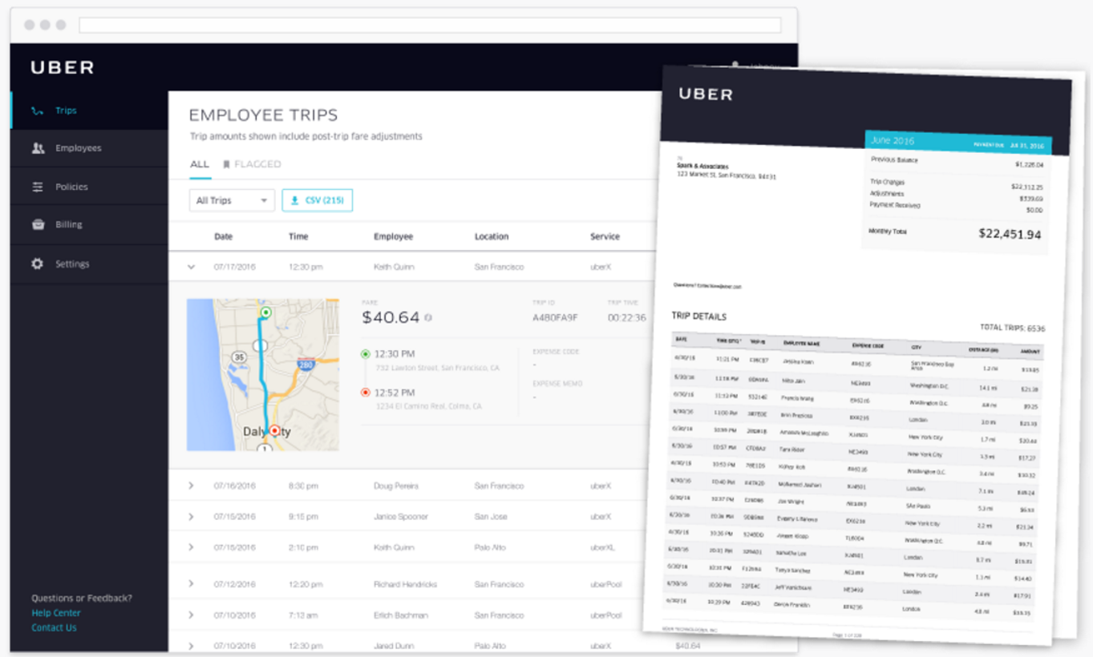Open the Trips sidebar icon
Image resolution: width=1093 pixels, height=657 pixels.
37,111
